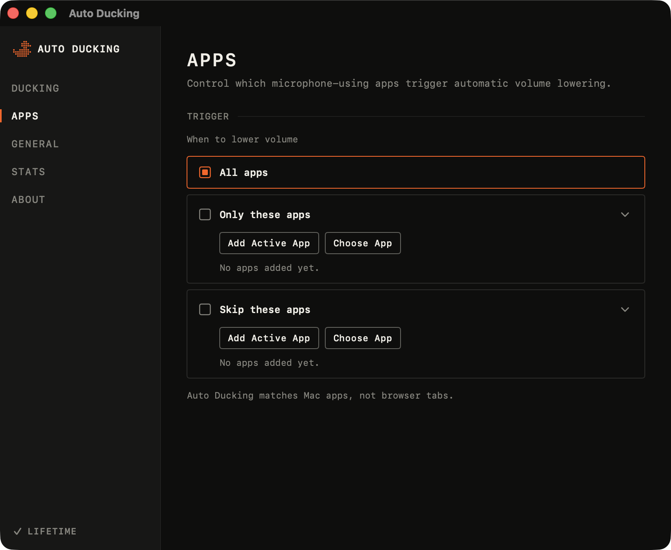671x550 pixels.
Task: Collapse the Skip these apps section chevron
Action: (625, 309)
